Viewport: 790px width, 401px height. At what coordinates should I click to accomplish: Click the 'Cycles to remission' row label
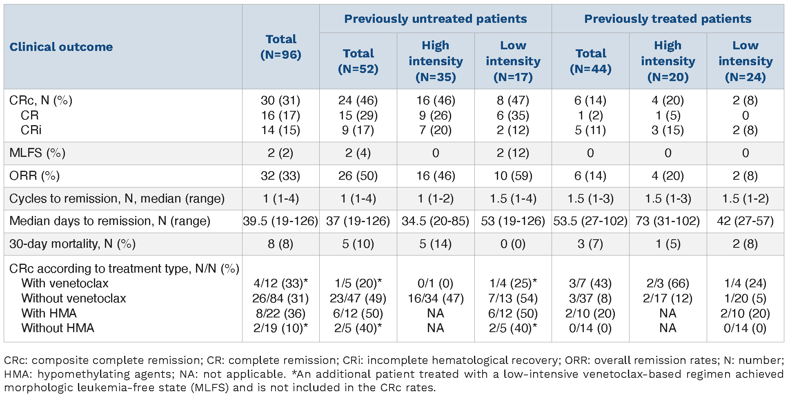point(117,198)
